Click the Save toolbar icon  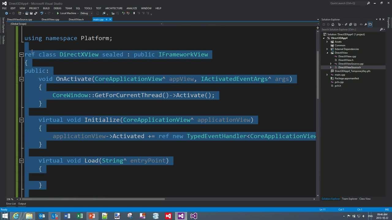pos(31,13)
